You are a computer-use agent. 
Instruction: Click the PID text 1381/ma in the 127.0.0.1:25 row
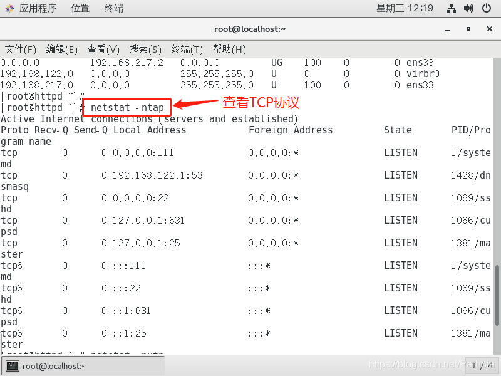[470, 243]
